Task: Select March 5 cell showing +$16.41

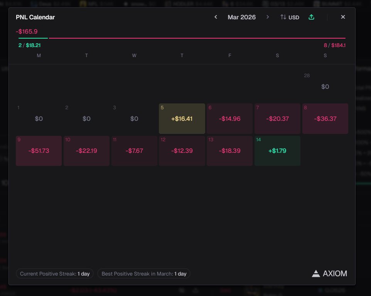Action: click(x=182, y=118)
